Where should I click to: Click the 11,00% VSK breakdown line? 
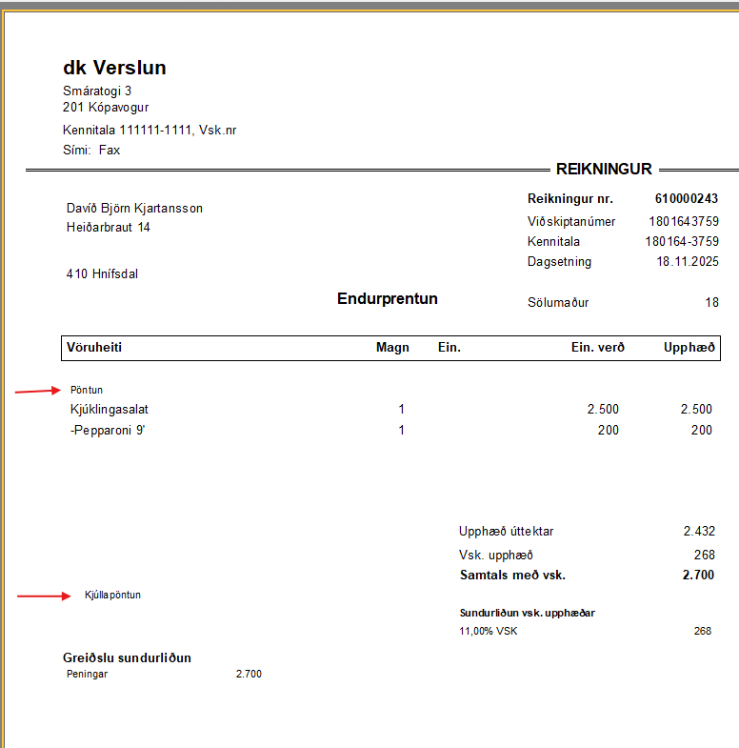pyautogui.click(x=488, y=631)
